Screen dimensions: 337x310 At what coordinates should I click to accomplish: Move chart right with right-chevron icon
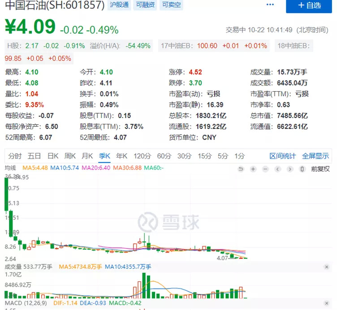(x=290, y=169)
